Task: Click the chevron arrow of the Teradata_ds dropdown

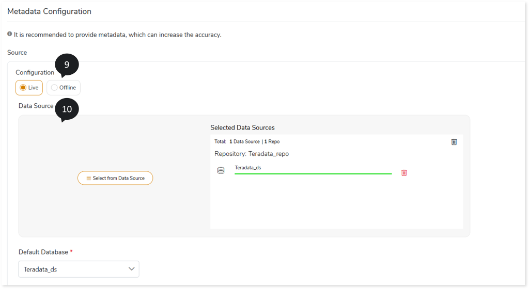Action: (132, 269)
